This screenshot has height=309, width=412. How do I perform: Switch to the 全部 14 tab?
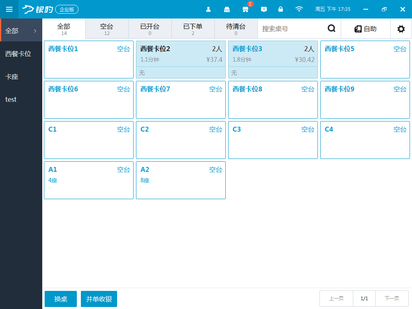(x=64, y=29)
